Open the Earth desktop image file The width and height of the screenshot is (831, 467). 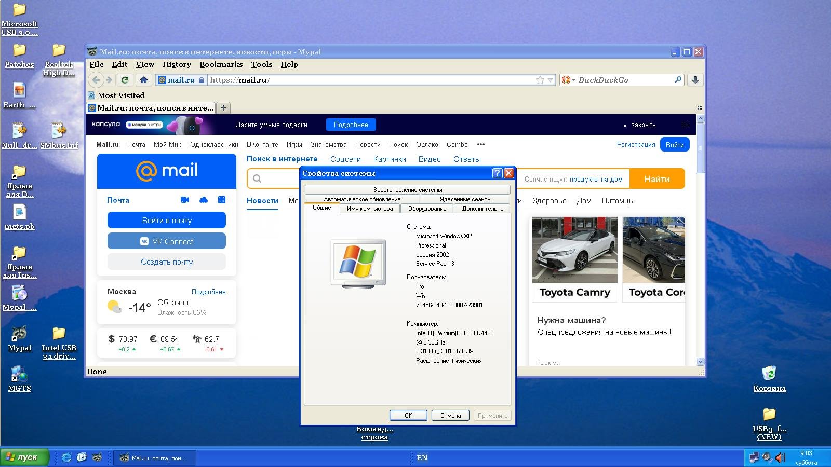19,95
